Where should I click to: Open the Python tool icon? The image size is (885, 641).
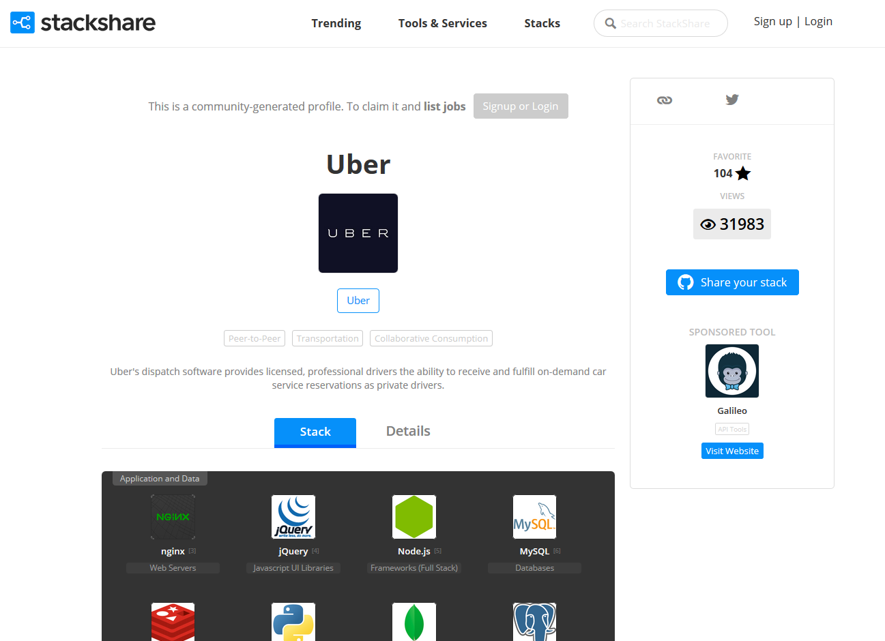point(293,622)
